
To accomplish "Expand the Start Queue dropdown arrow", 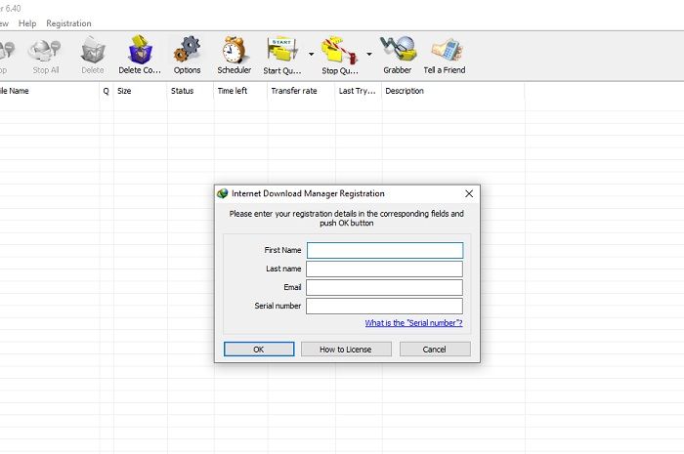I will [x=311, y=54].
